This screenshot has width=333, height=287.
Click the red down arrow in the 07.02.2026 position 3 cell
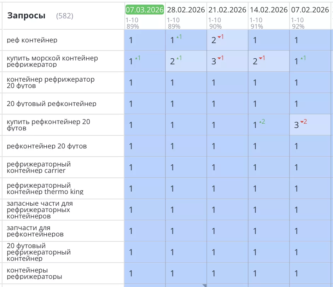point(303,122)
